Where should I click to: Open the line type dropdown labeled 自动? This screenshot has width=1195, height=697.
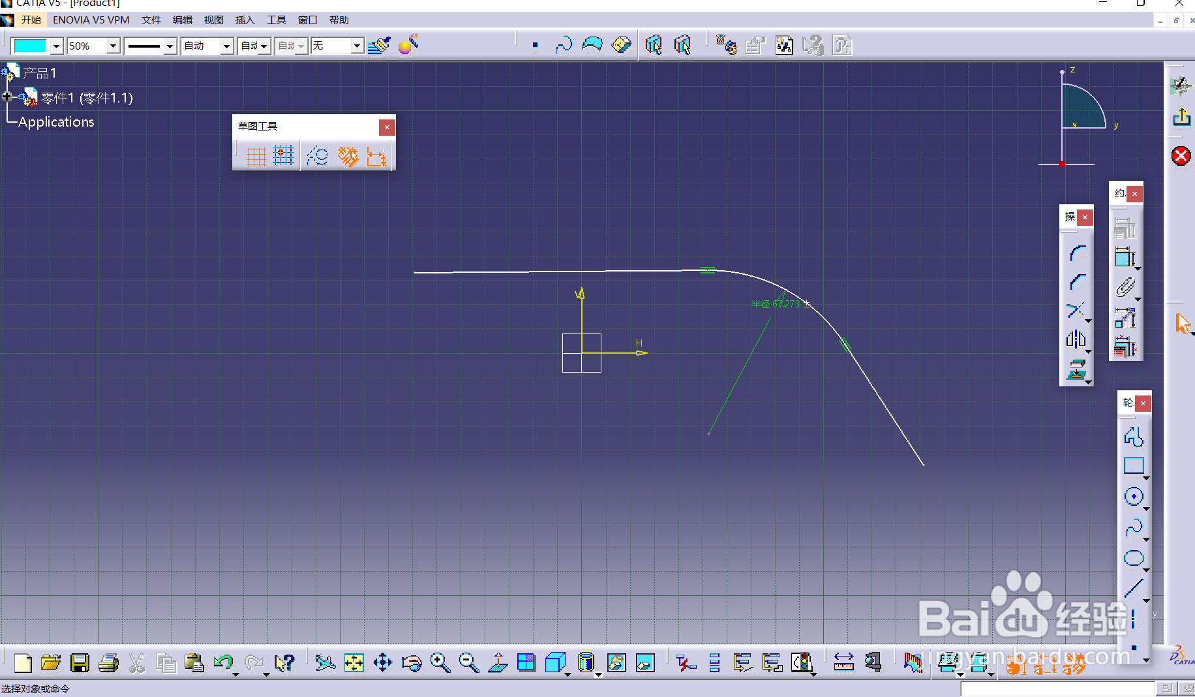point(227,46)
